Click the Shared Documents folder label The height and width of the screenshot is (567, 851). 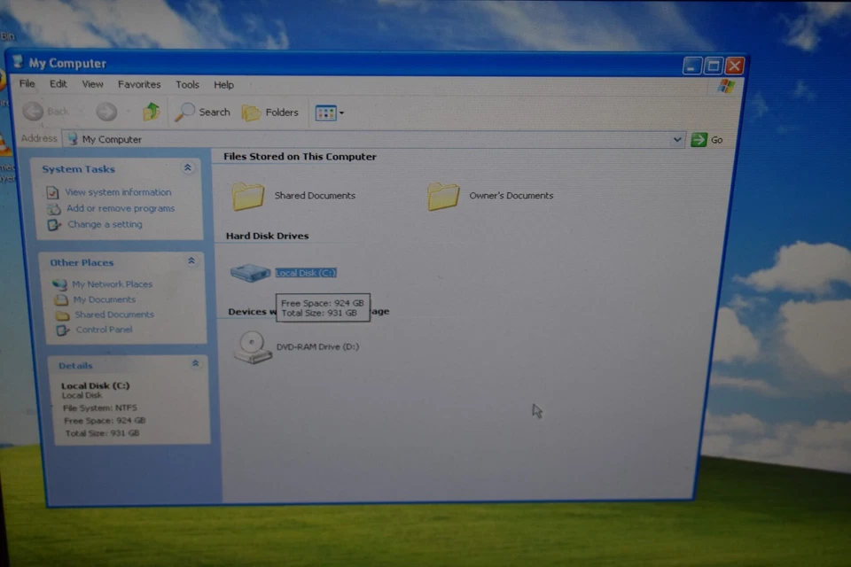point(315,195)
